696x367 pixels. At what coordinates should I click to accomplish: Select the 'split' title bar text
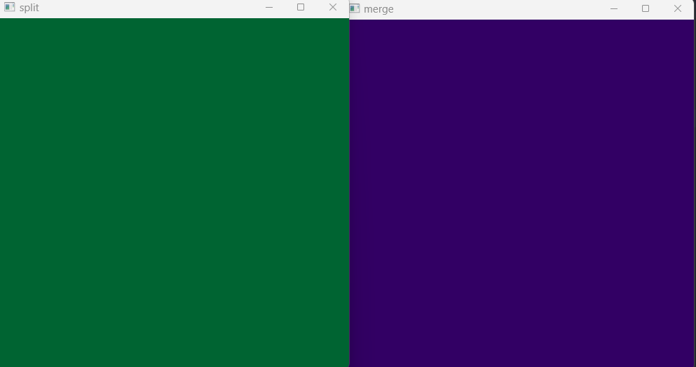pyautogui.click(x=29, y=8)
